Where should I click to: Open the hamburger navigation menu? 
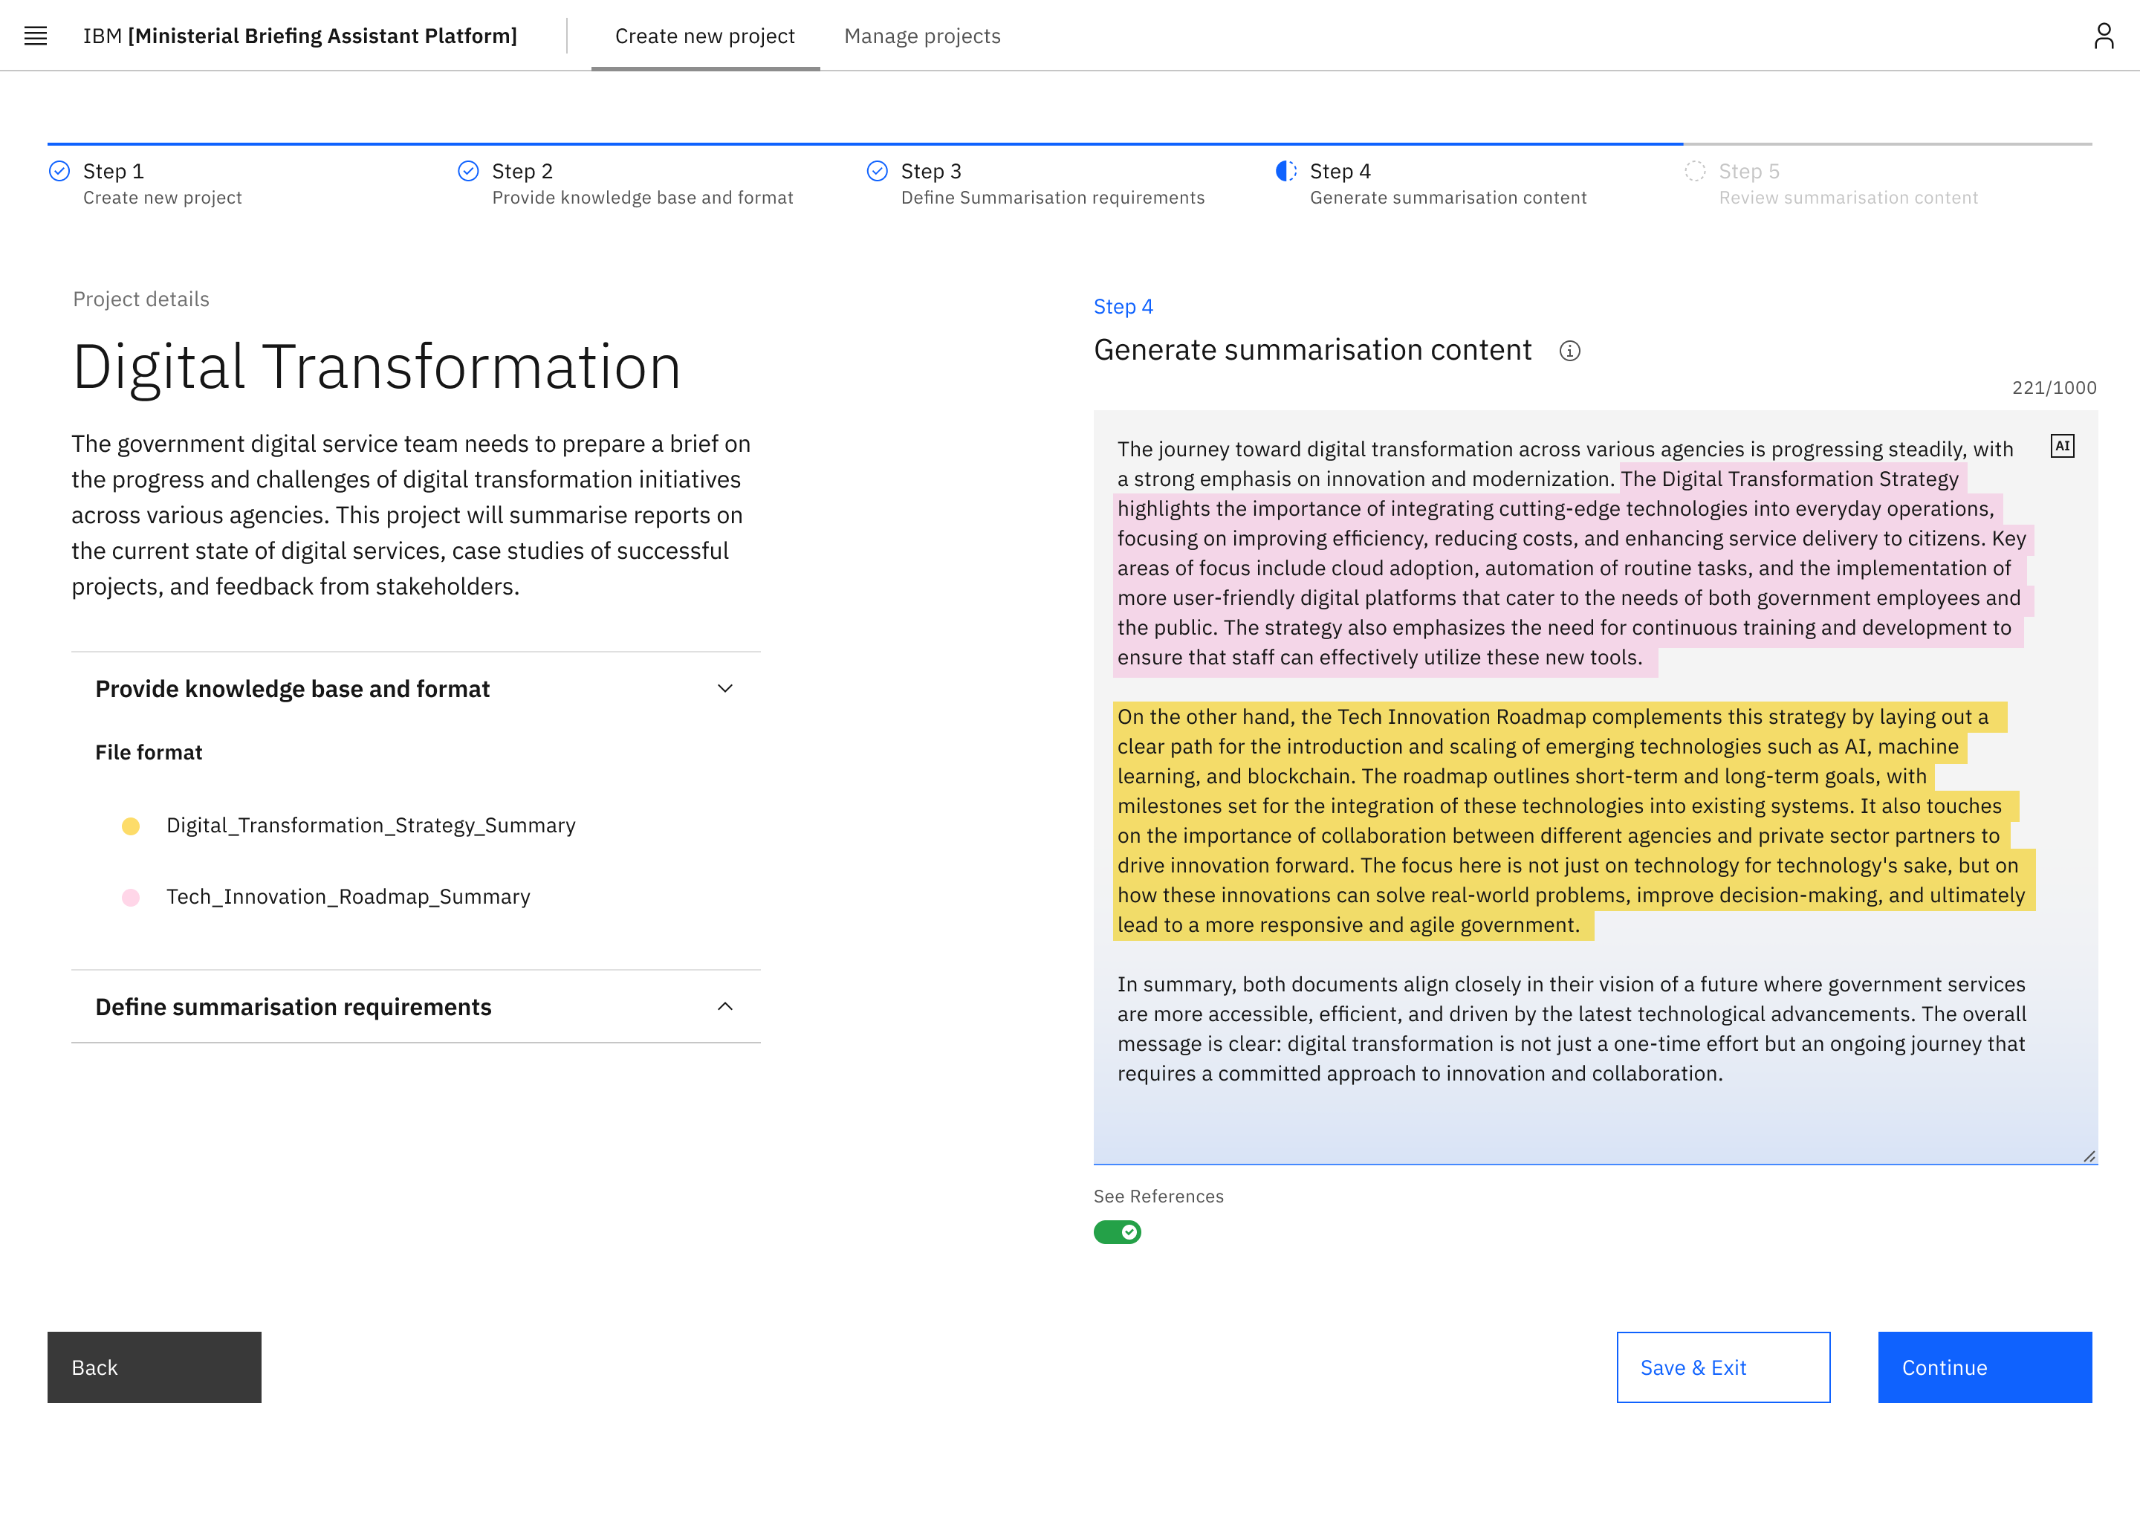coord(36,36)
